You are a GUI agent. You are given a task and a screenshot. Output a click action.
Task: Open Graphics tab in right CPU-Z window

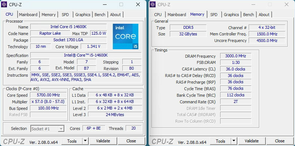(231, 15)
